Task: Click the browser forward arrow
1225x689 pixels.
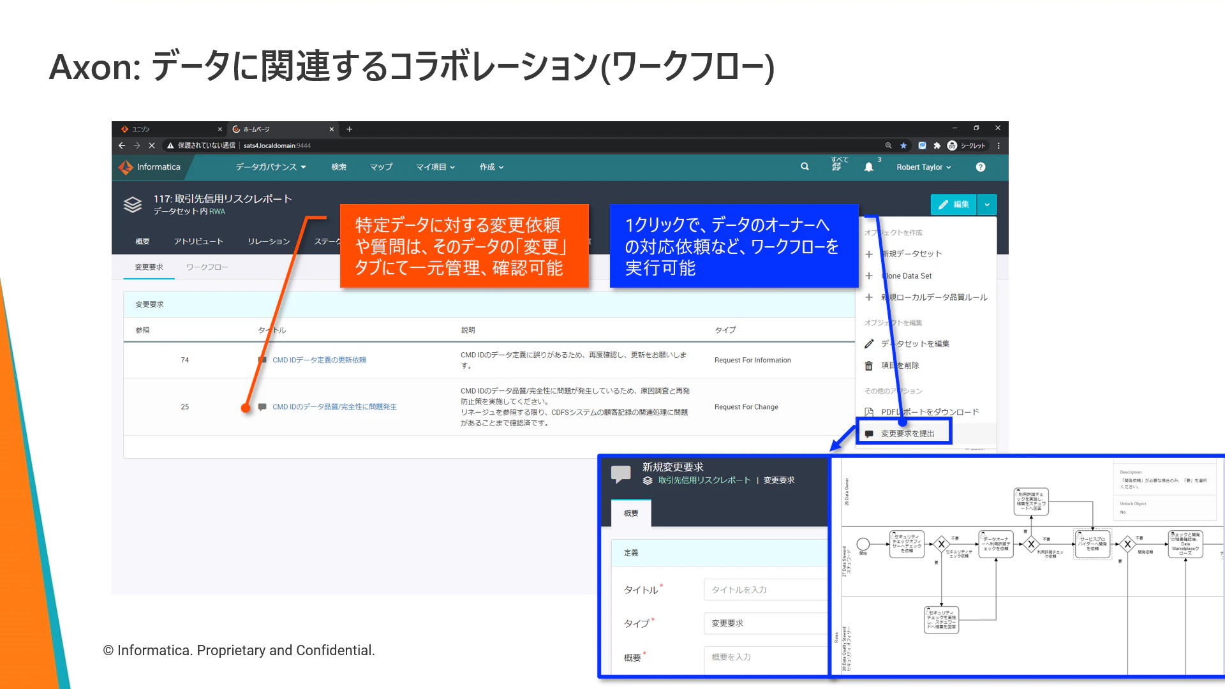Action: 137,145
